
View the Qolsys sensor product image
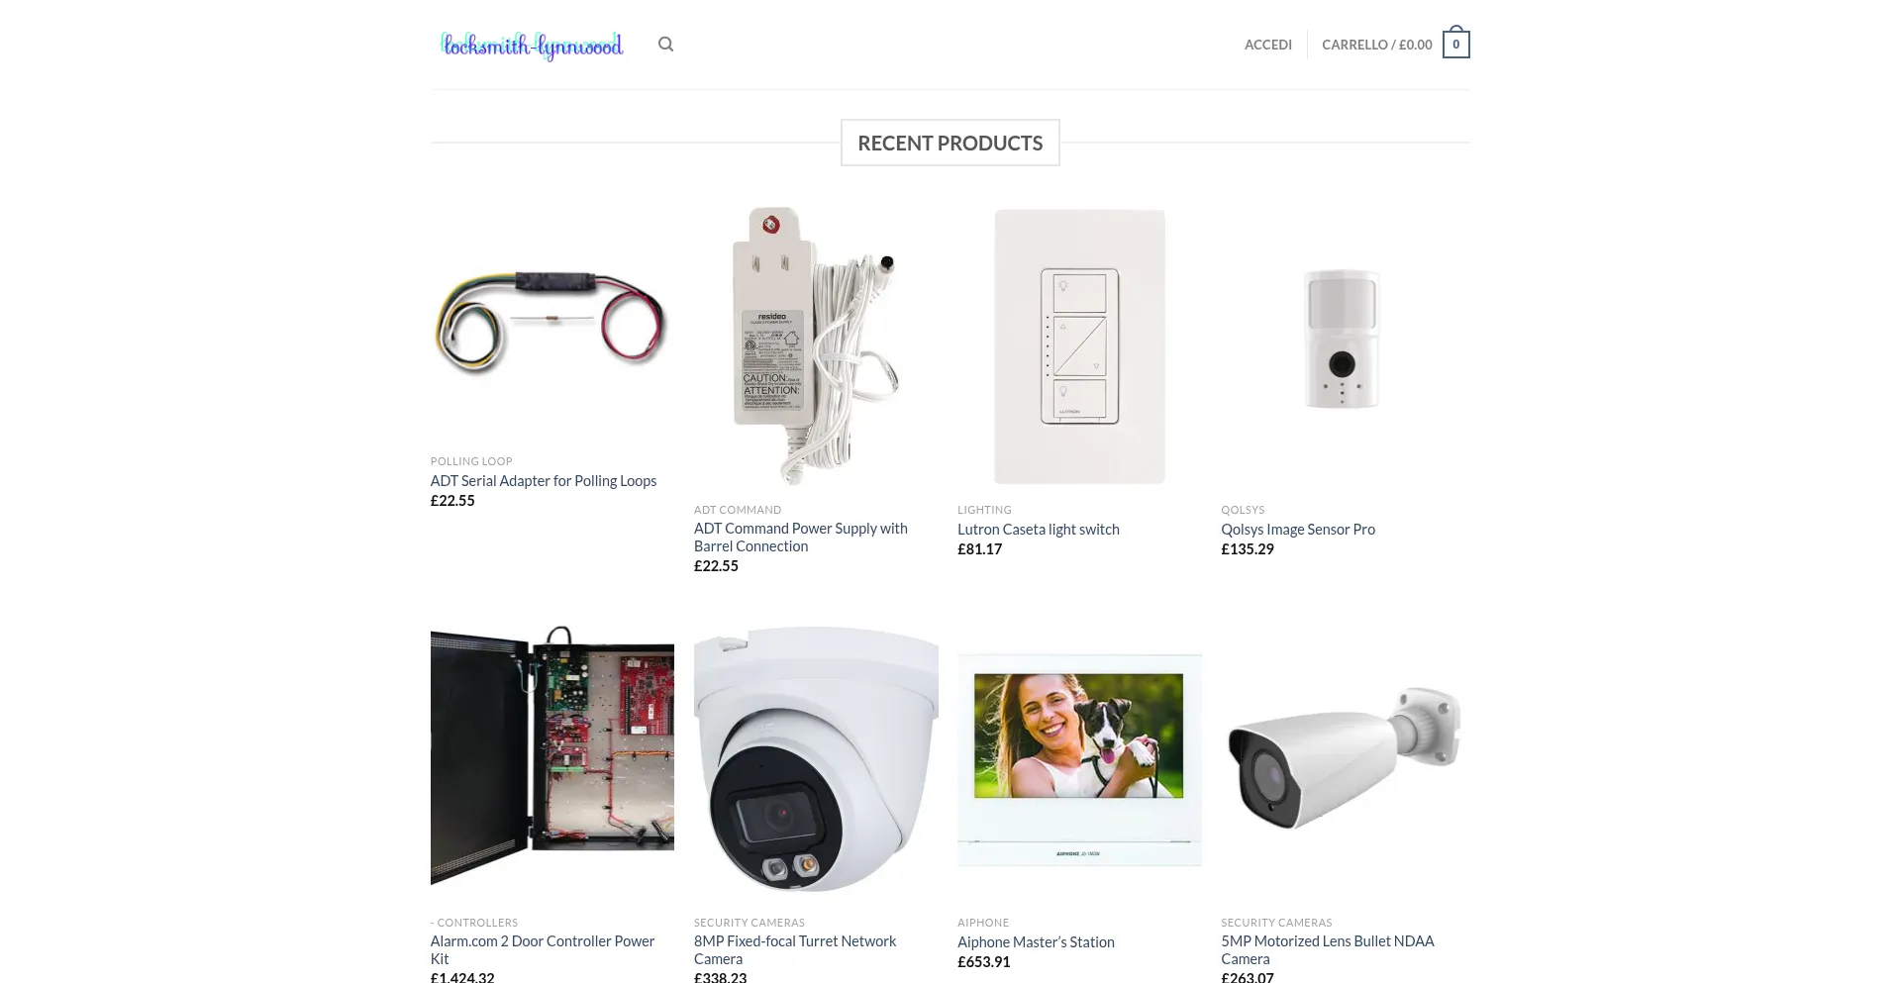pos(1343,346)
